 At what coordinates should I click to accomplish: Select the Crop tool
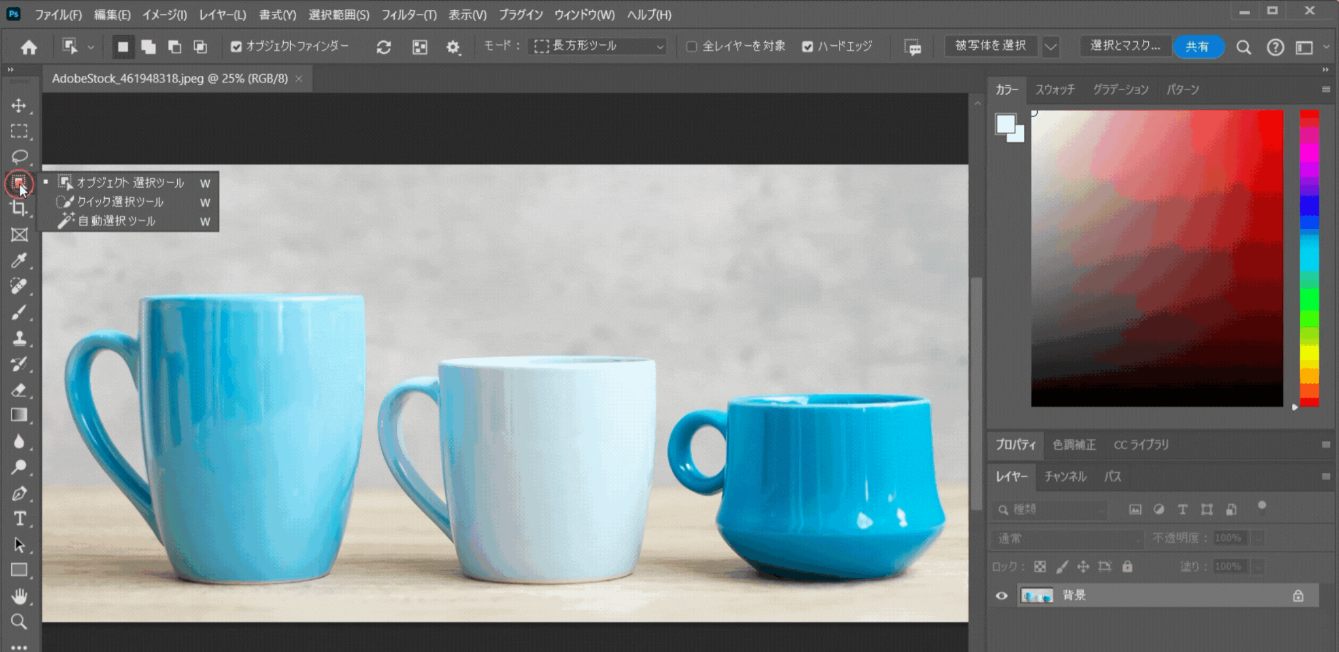[x=19, y=209]
